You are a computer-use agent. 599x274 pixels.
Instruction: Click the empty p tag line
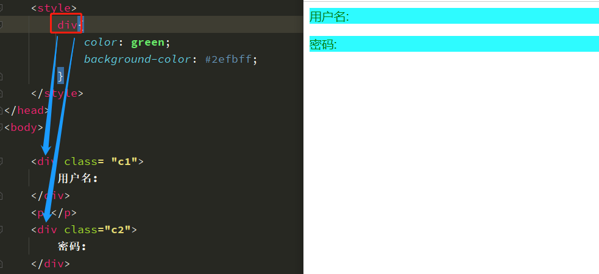54,213
